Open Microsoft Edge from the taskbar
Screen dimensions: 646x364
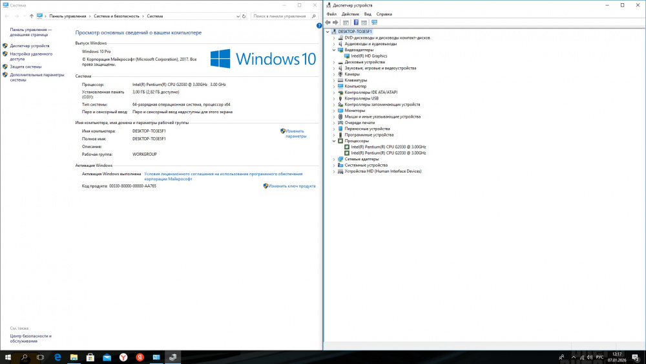pos(57,357)
